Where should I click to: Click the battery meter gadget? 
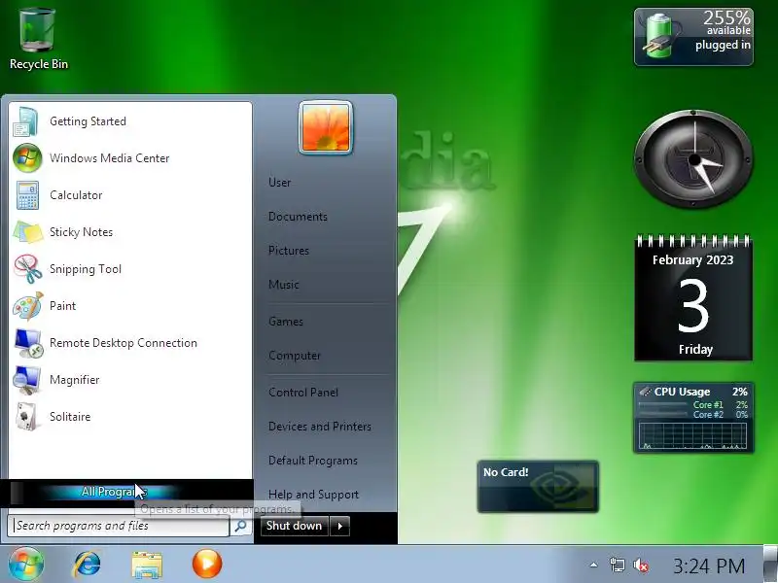[693, 37]
